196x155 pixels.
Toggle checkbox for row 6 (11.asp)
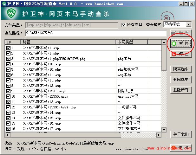(8, 75)
